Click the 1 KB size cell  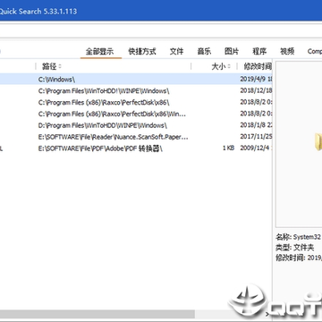(x=228, y=148)
